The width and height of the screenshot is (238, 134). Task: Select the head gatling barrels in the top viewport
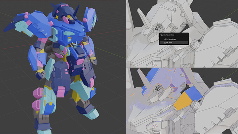tap(157, 28)
